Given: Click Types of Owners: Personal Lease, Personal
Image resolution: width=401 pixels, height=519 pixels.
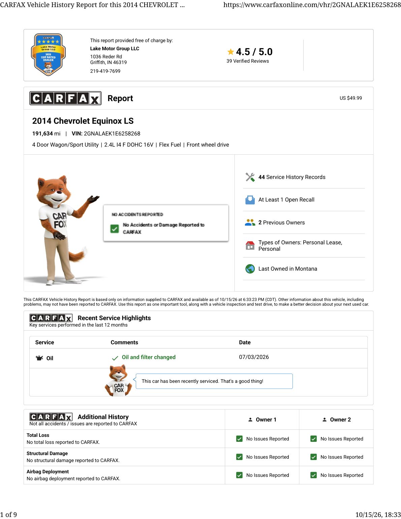Looking at the screenshot, I should [300, 246].
